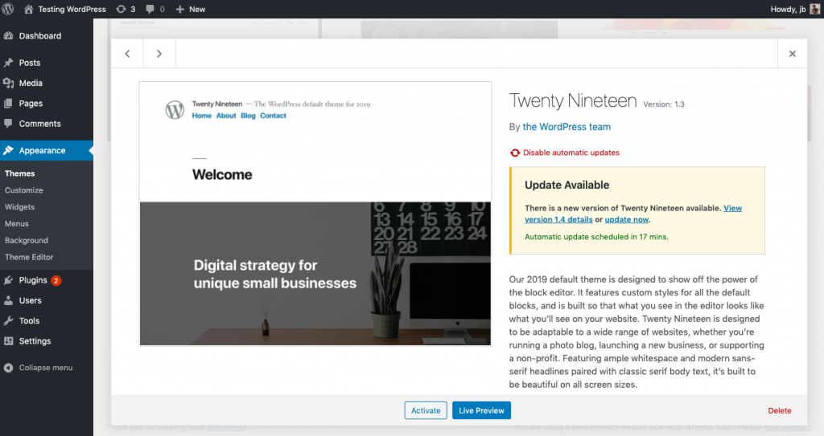Click the WordPress logo in theme screenshot

[x=175, y=110]
